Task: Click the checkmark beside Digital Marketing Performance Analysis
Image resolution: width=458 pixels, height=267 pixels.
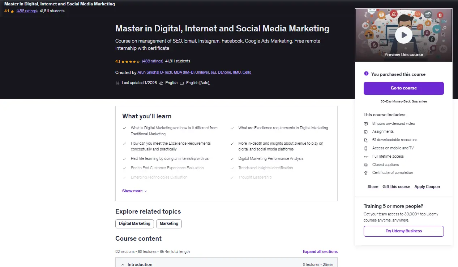Action: click(232, 159)
